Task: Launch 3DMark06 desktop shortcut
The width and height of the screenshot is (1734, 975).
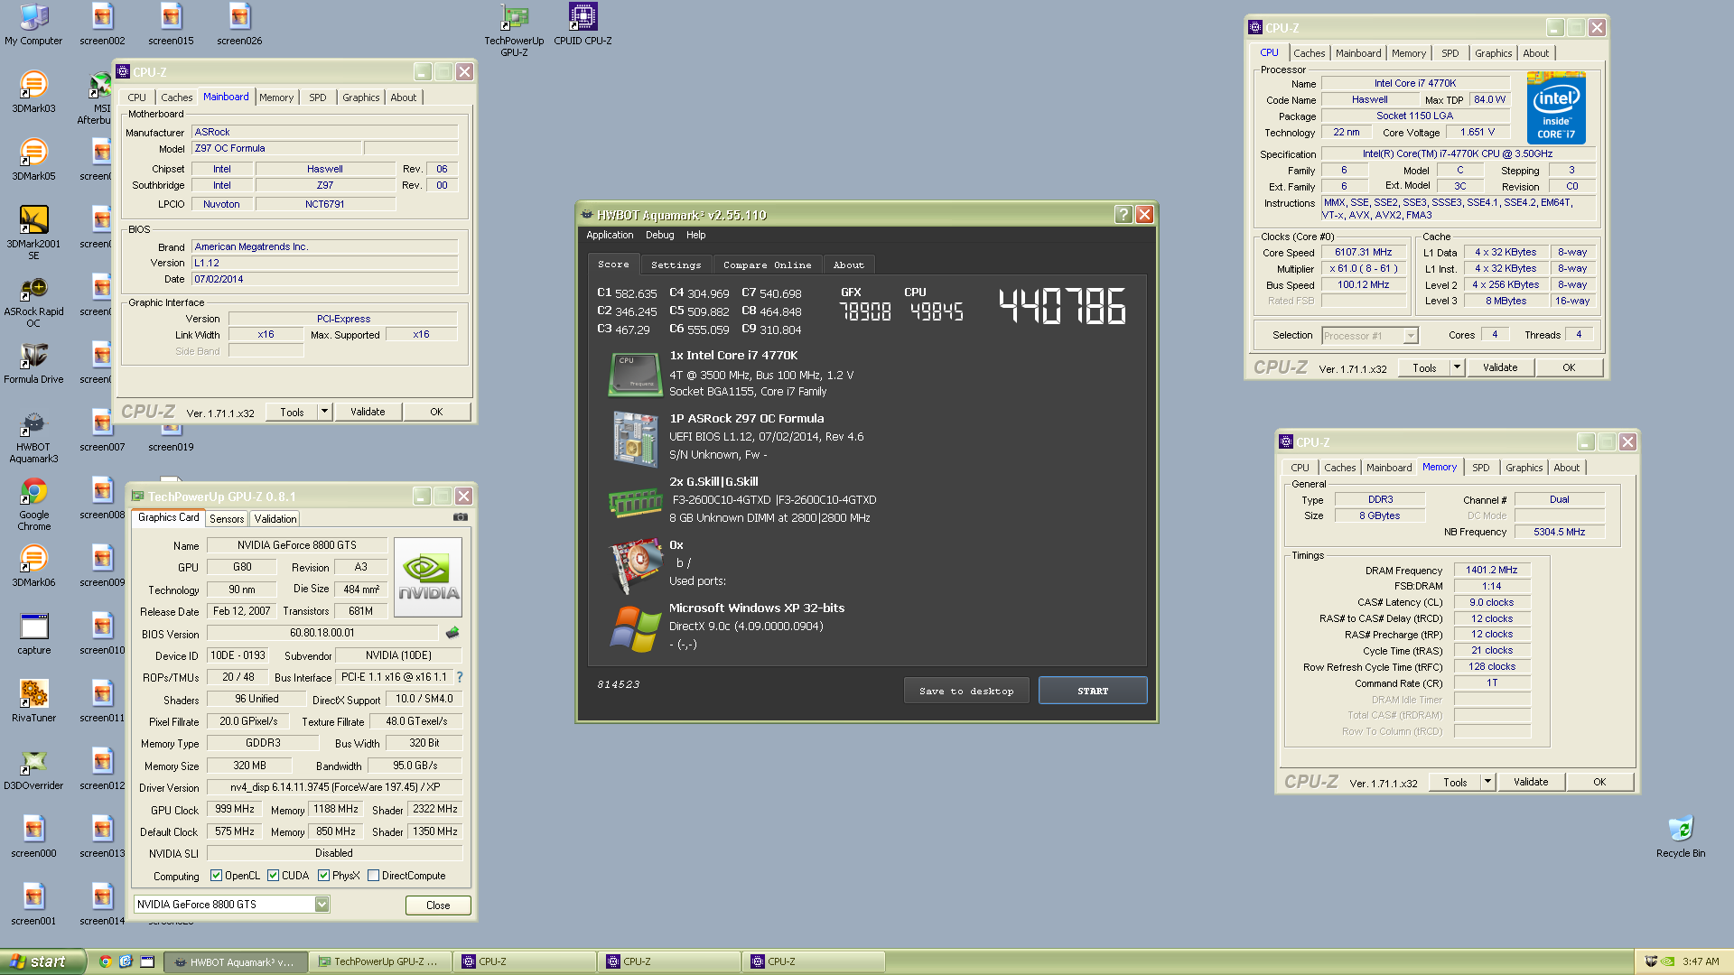Action: click(x=33, y=565)
